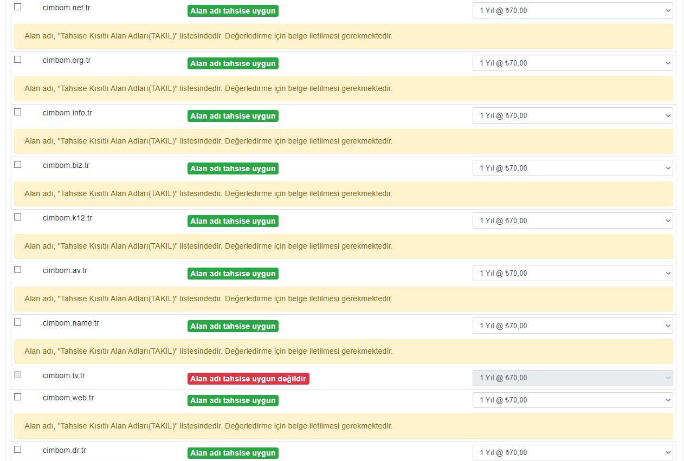Select the cimbom.org.tr checkbox

coord(17,60)
